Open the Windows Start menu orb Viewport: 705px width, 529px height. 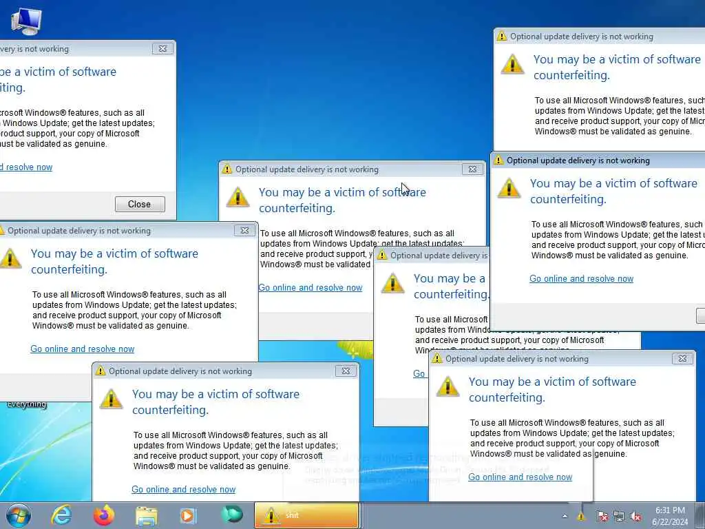click(x=19, y=515)
